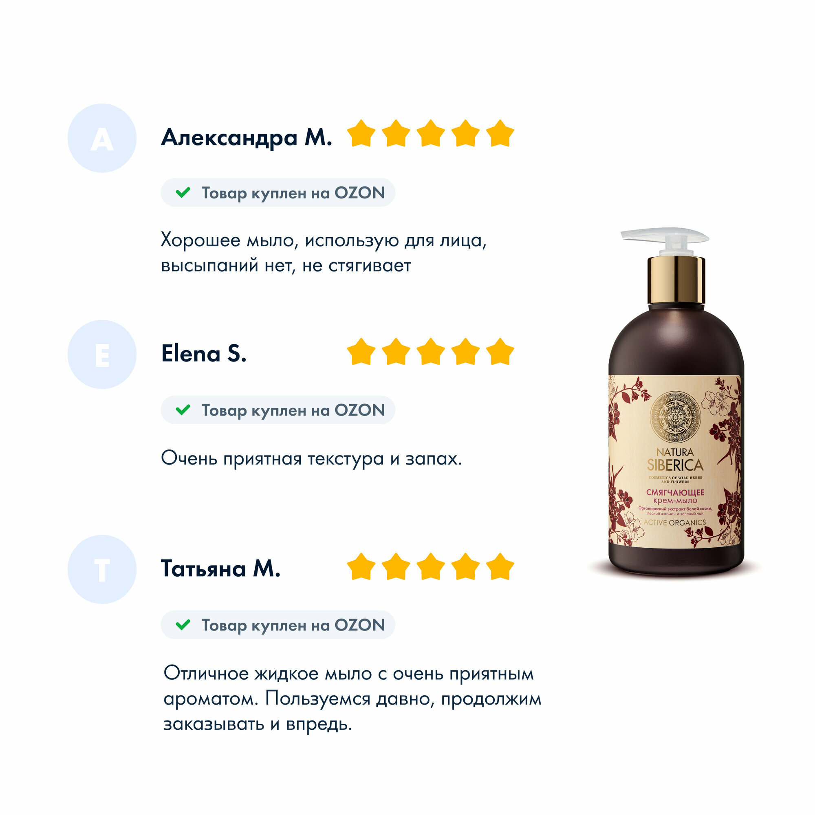Image resolution: width=815 pixels, height=815 pixels.
Task: Click the green checkmark under Elena S.
Action: point(183,410)
